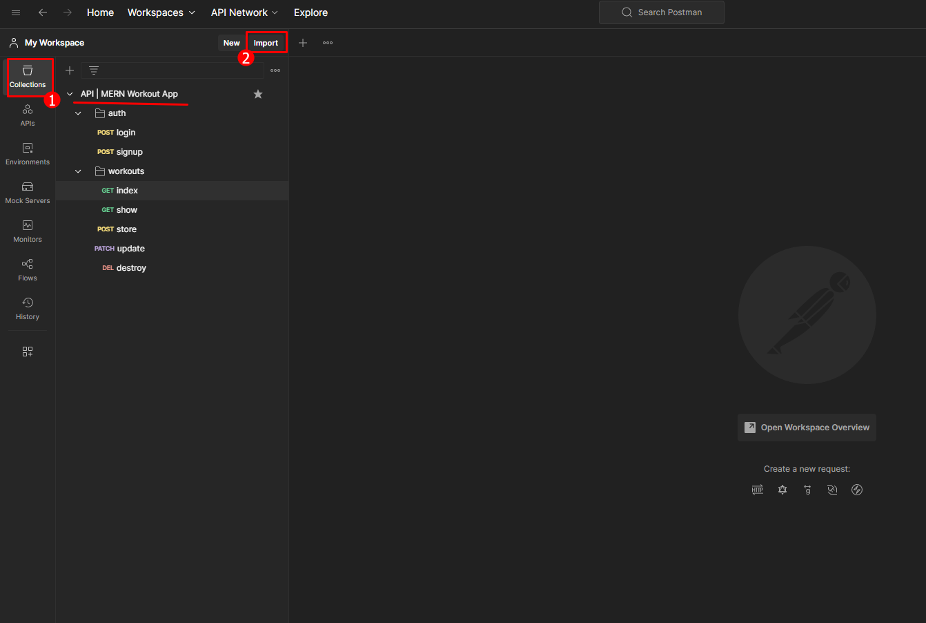Open the POST store request
This screenshot has width=926, height=623.
(117, 229)
